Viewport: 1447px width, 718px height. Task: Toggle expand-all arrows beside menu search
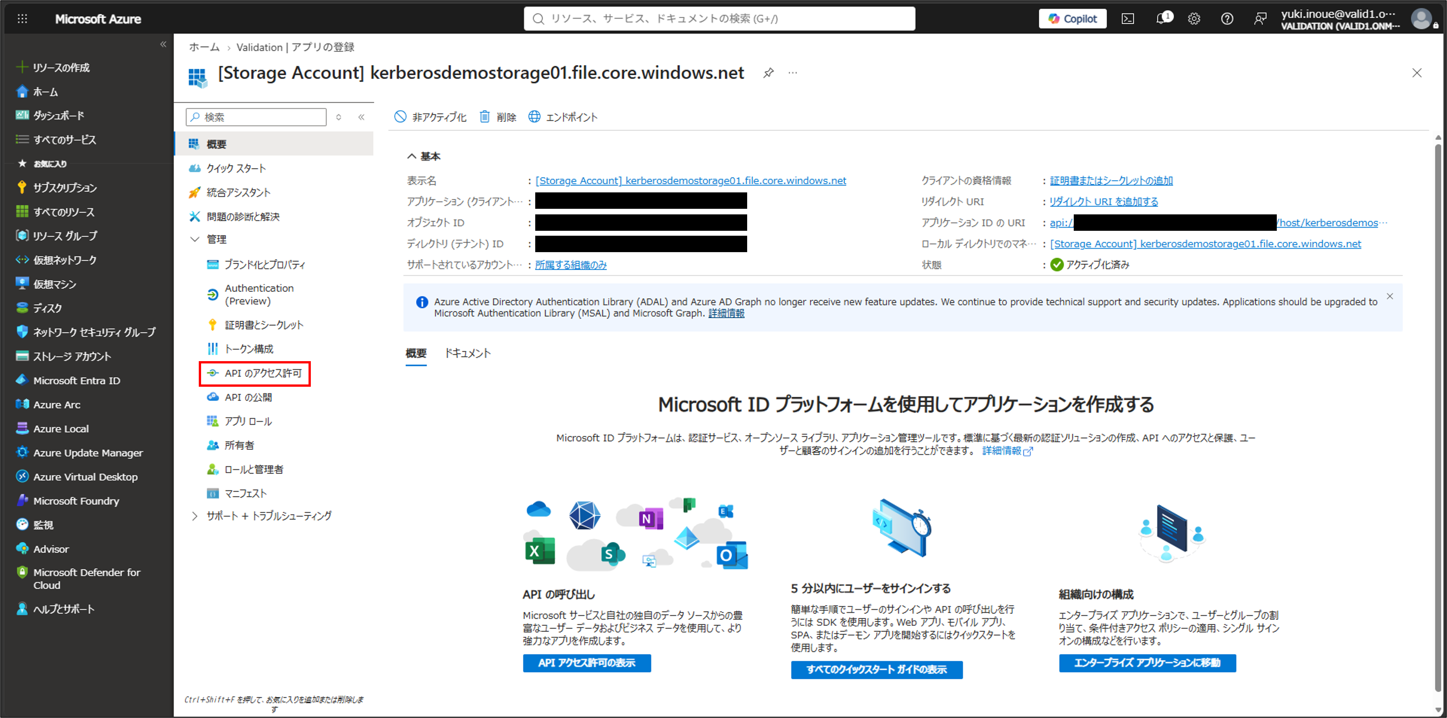[x=339, y=117]
